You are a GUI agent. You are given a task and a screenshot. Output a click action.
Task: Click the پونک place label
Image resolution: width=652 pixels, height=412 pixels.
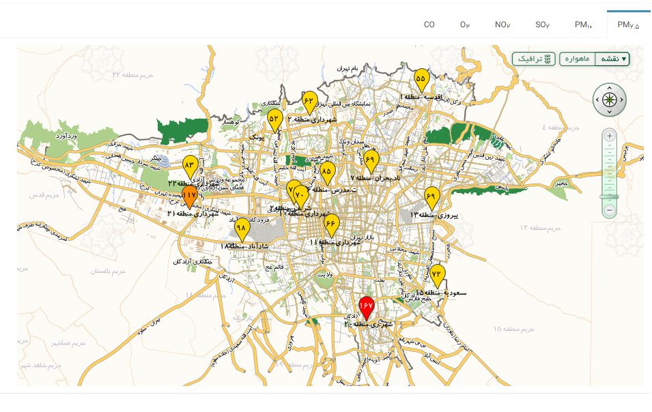coord(257,136)
